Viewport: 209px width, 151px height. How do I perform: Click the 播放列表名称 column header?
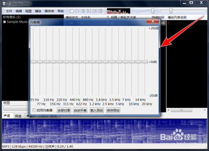[x=177, y=18]
